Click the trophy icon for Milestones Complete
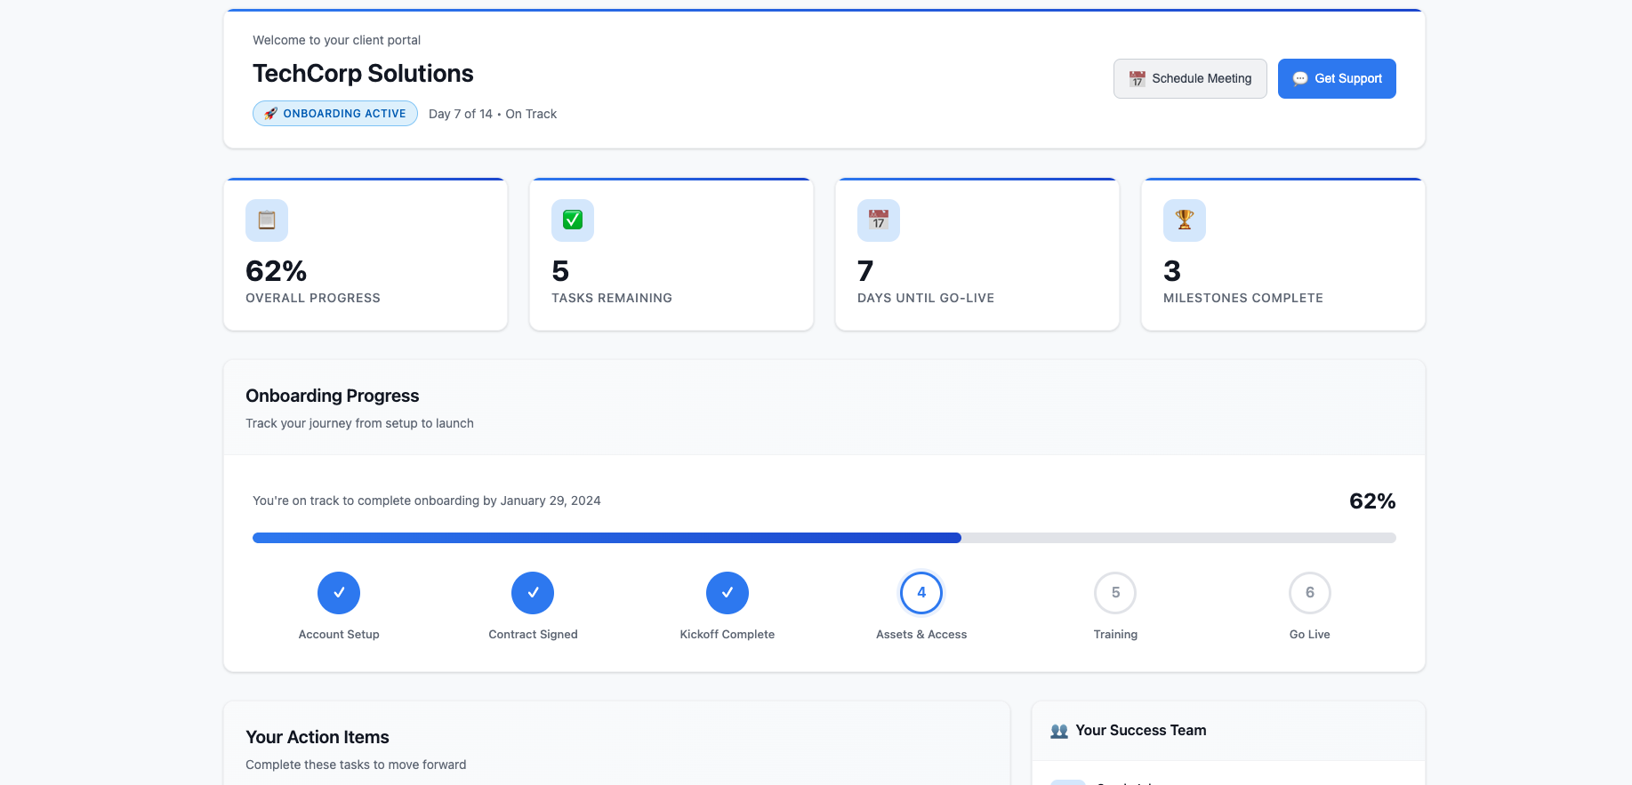Screen dimensions: 1632x785 coord(1185,220)
